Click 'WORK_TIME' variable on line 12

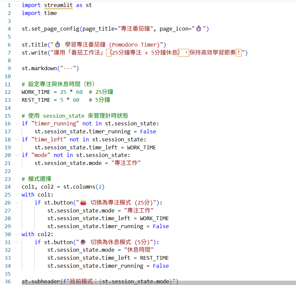click(x=36, y=92)
